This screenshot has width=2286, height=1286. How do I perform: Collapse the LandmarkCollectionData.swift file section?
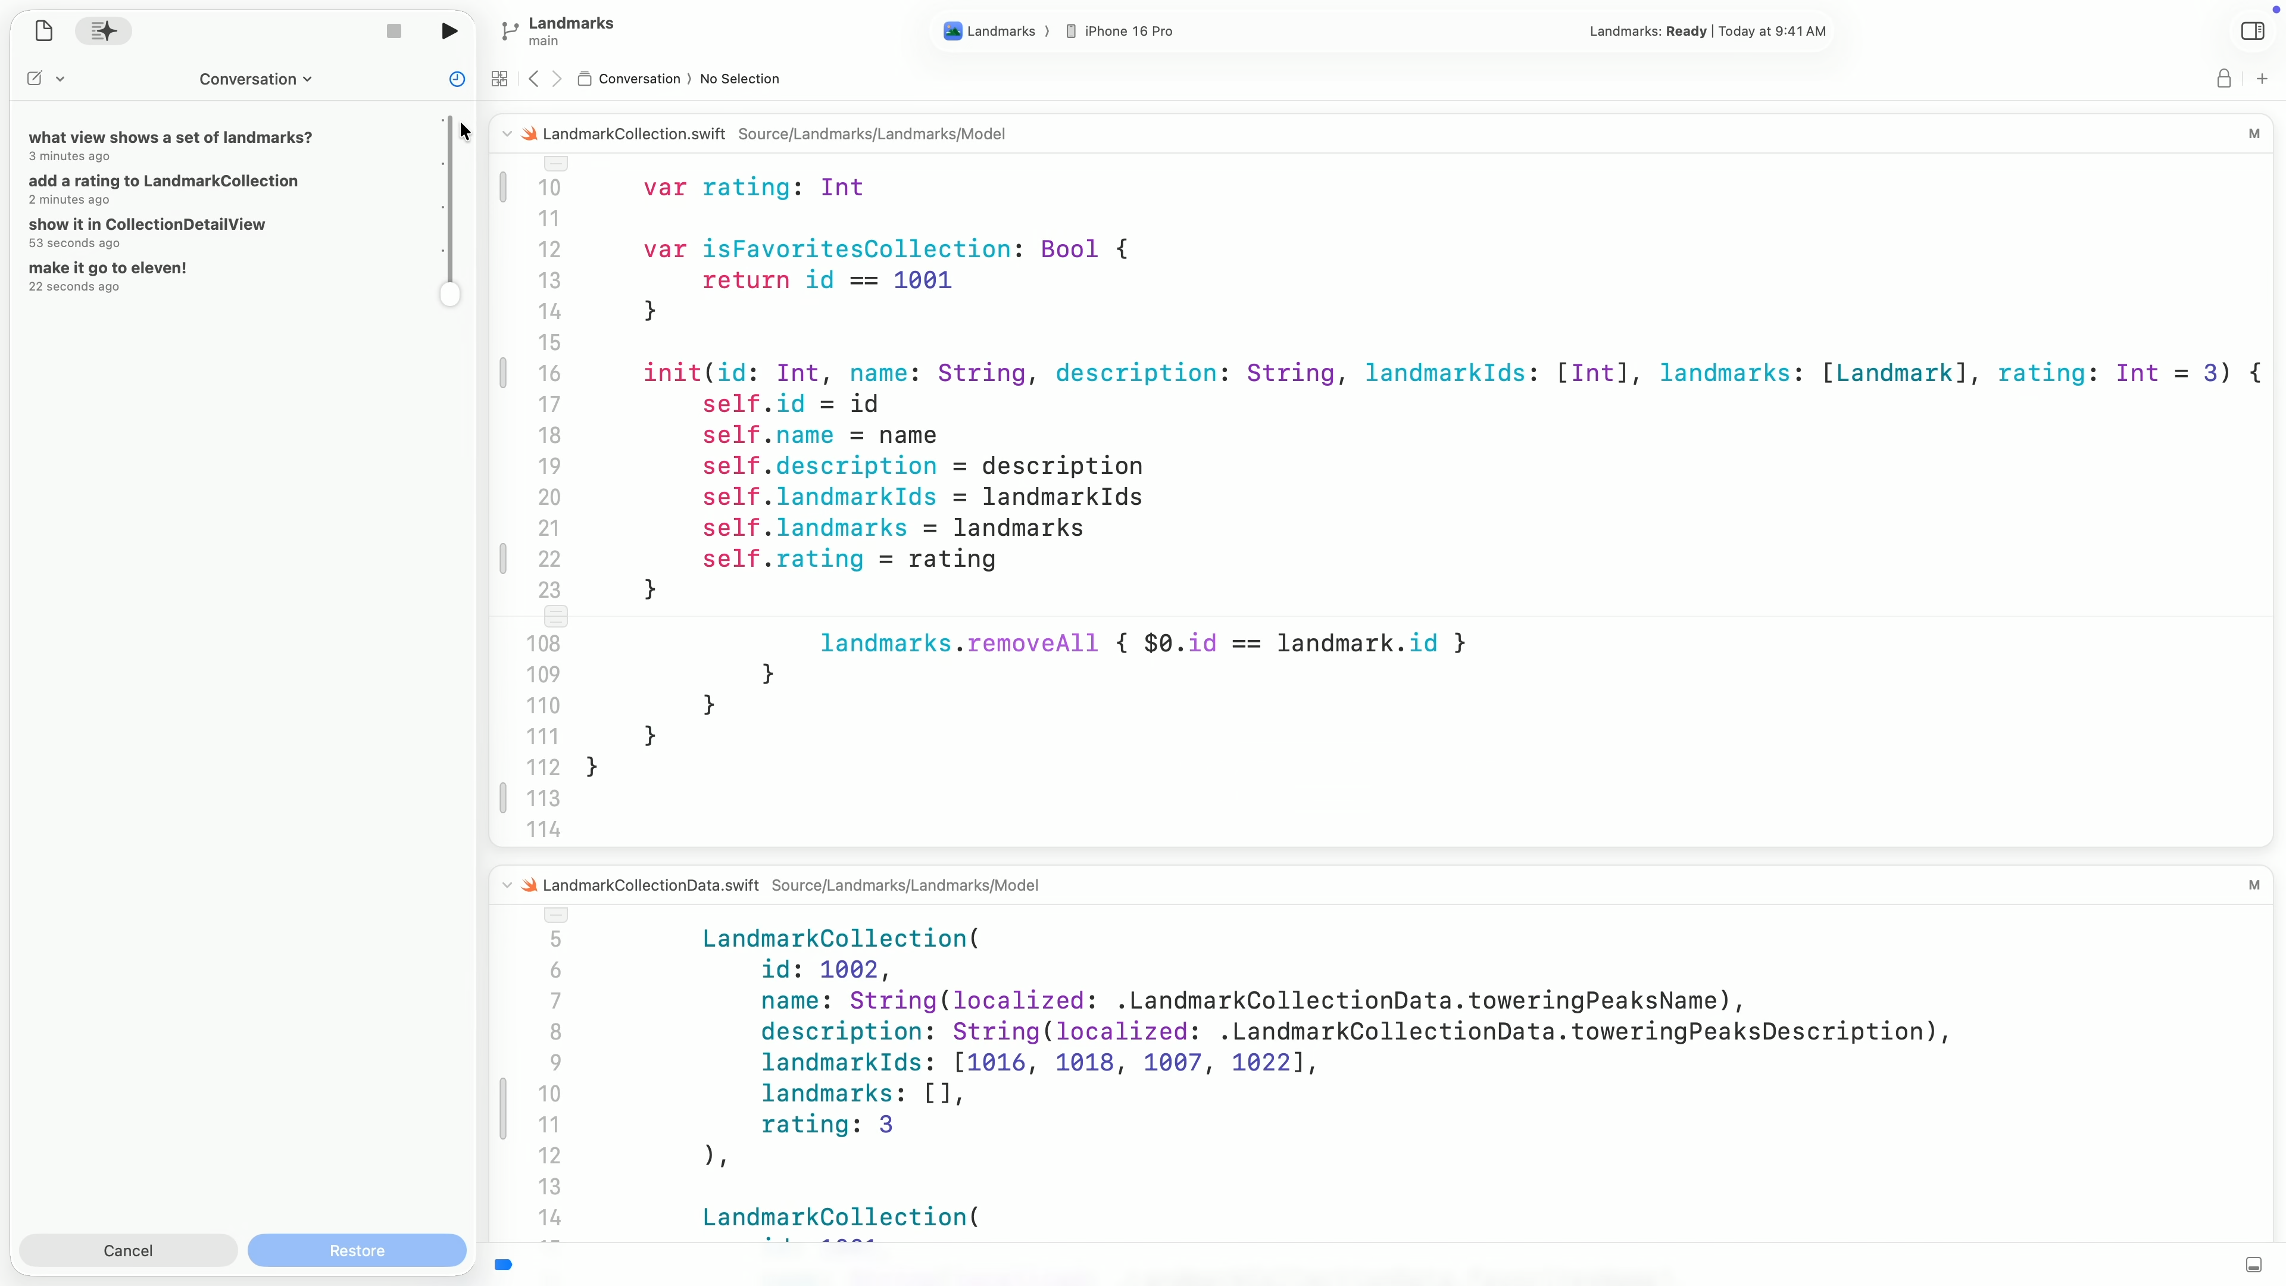(507, 885)
